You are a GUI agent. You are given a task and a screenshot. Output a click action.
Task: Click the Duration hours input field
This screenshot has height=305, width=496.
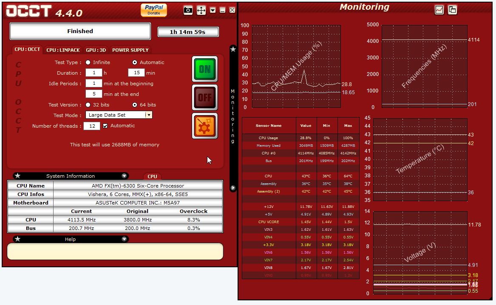94,73
